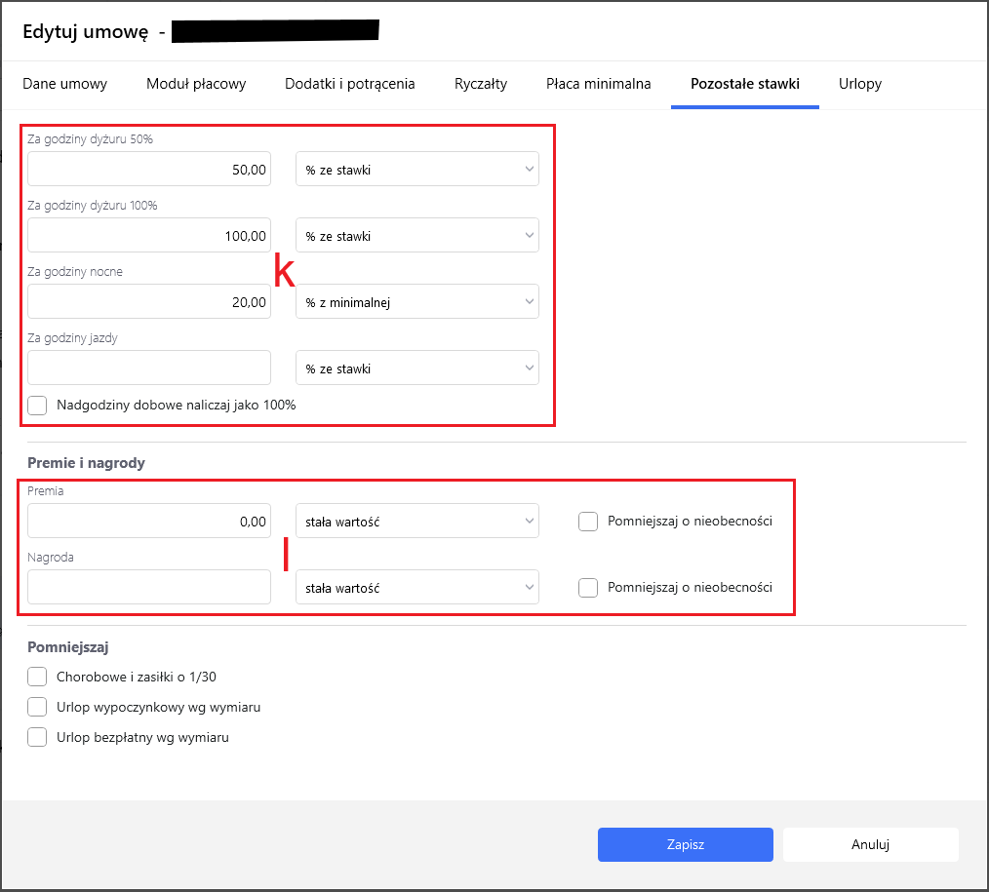Click the Za godziny jazdy input field
Image resolution: width=989 pixels, height=892 pixels.
tap(149, 368)
